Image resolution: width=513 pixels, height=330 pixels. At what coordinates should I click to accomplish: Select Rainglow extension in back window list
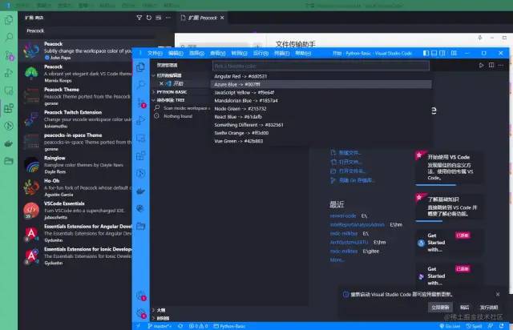coord(76,164)
